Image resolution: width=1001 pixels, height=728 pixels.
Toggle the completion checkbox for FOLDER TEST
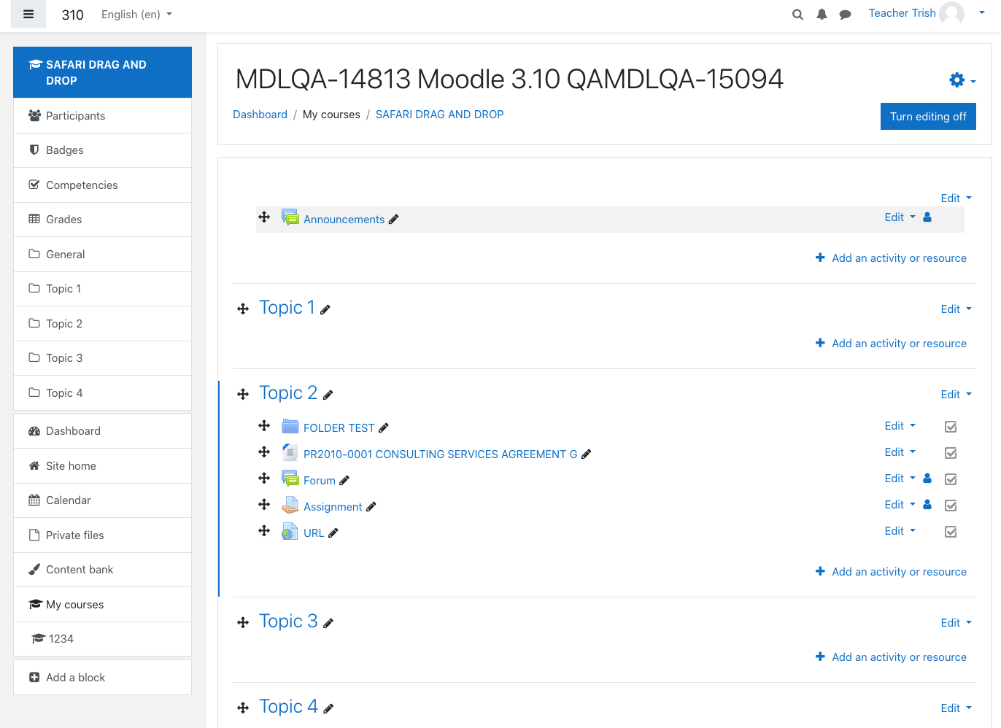[951, 427]
